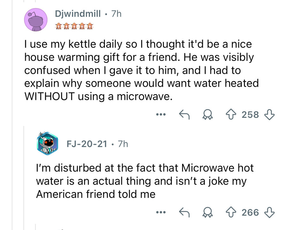287x230 pixels.
Task: Click the 7h timestamp beside FJ-20-21
Action: pos(122,144)
